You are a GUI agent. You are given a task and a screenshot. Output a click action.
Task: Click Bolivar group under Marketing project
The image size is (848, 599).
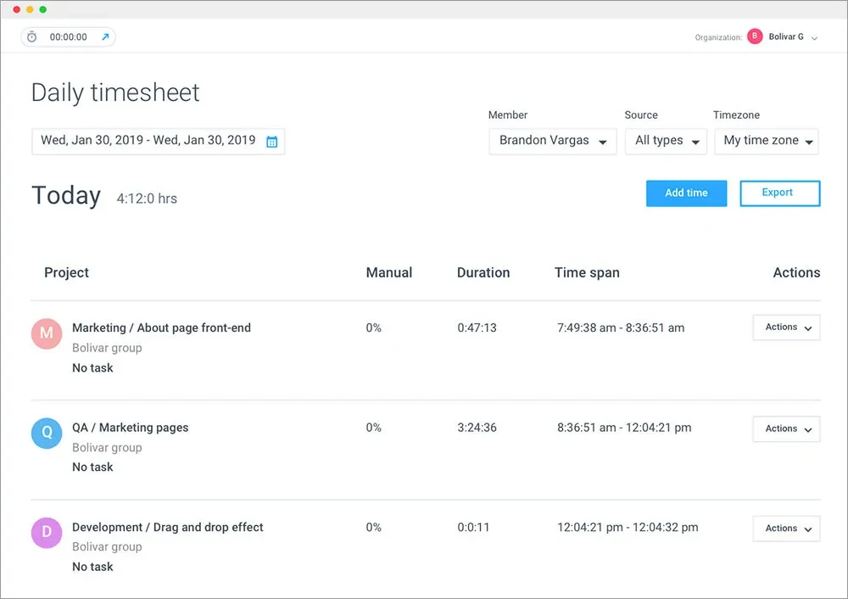pyautogui.click(x=107, y=348)
